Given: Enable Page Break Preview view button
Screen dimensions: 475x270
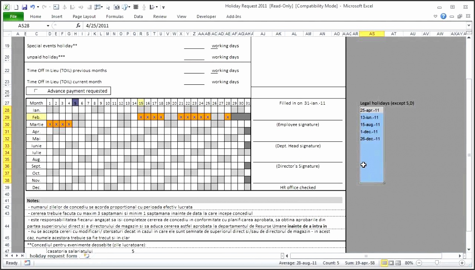Looking at the screenshot, I should (398, 263).
